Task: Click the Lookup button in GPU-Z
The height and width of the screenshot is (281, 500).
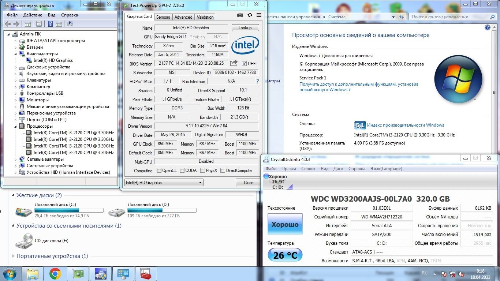Action: pos(245,28)
